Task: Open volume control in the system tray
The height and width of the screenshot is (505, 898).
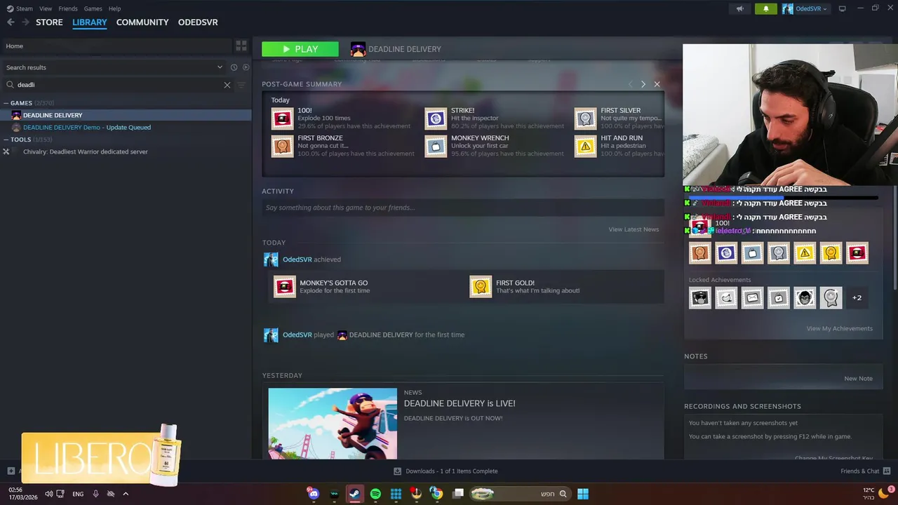Action: tap(48, 494)
